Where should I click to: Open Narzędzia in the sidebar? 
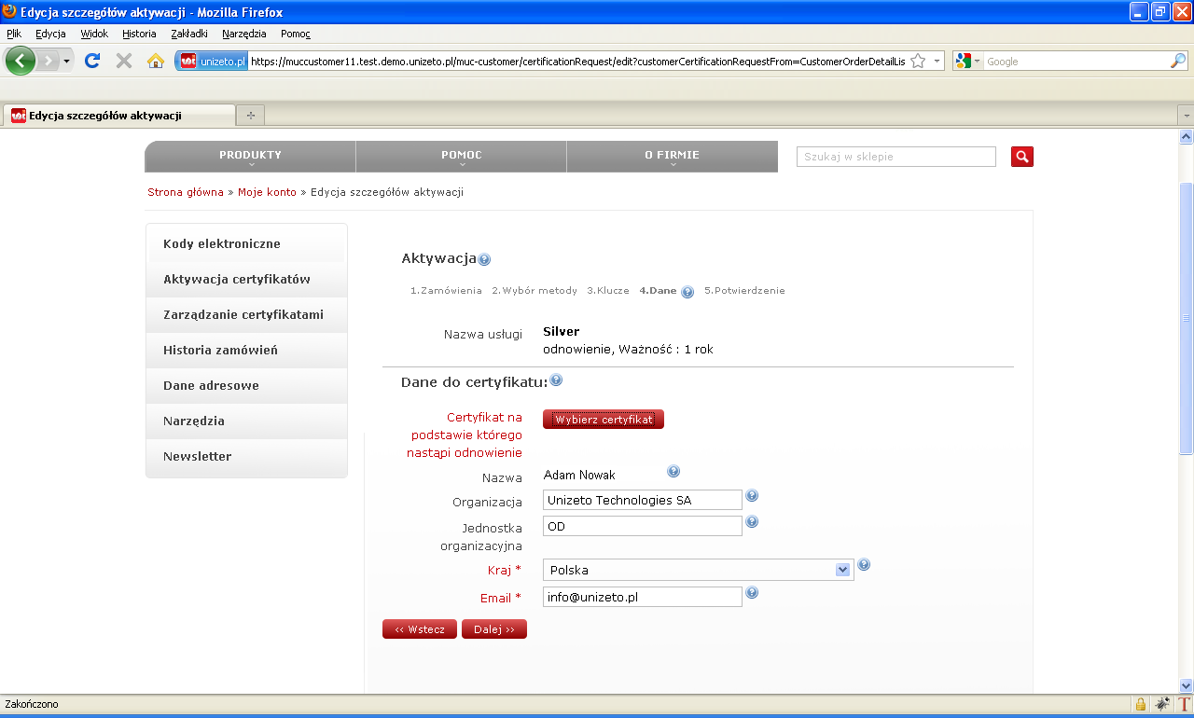(246, 421)
